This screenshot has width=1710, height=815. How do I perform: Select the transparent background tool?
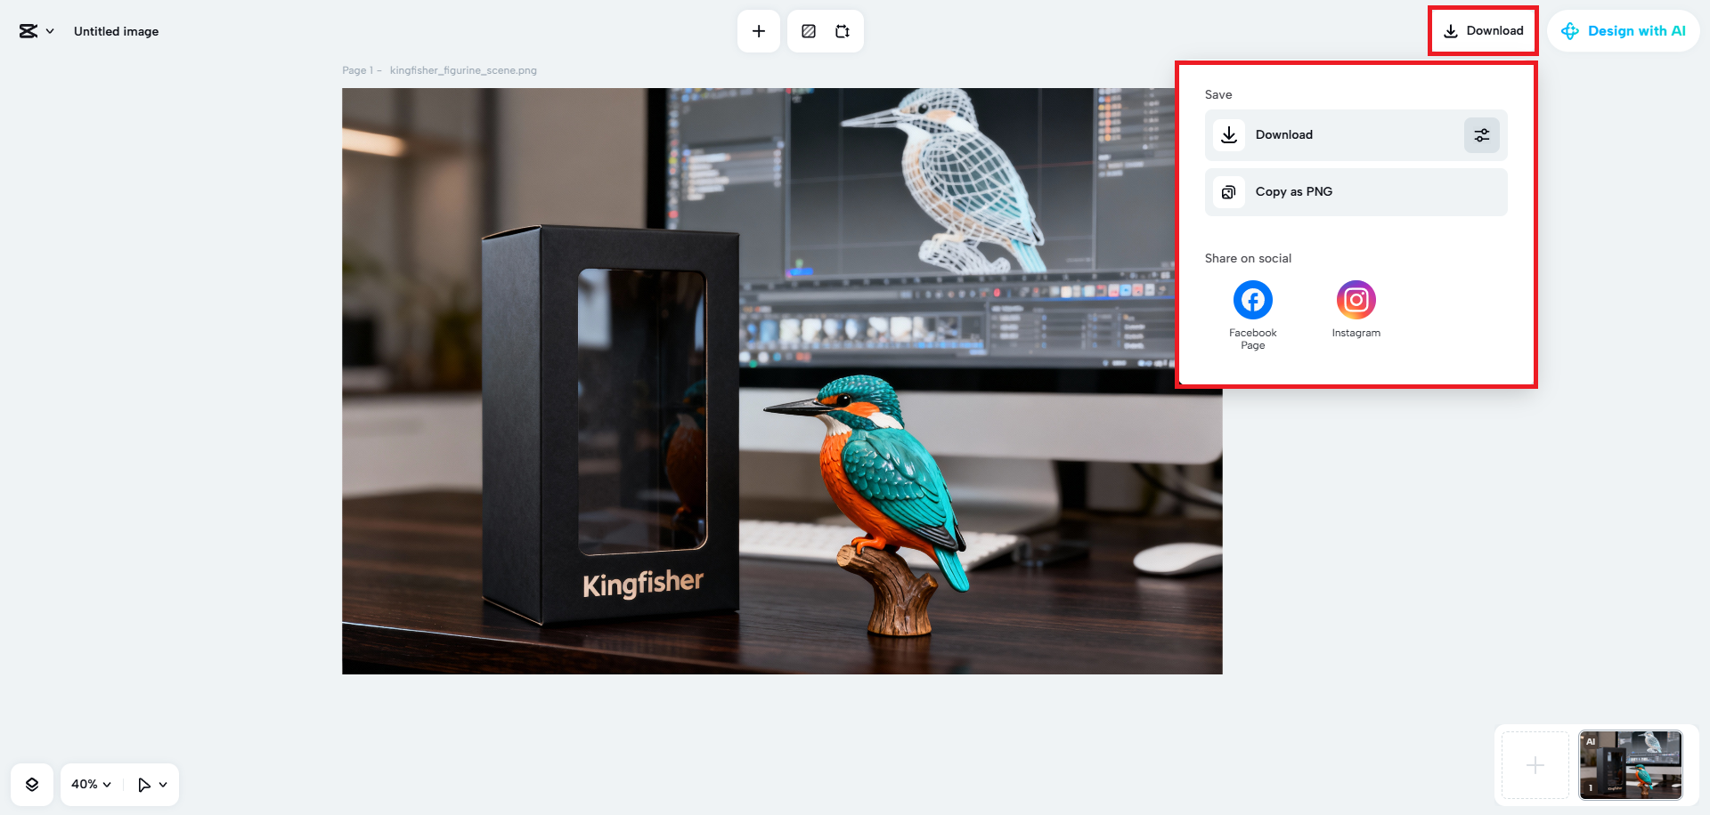[x=808, y=30]
